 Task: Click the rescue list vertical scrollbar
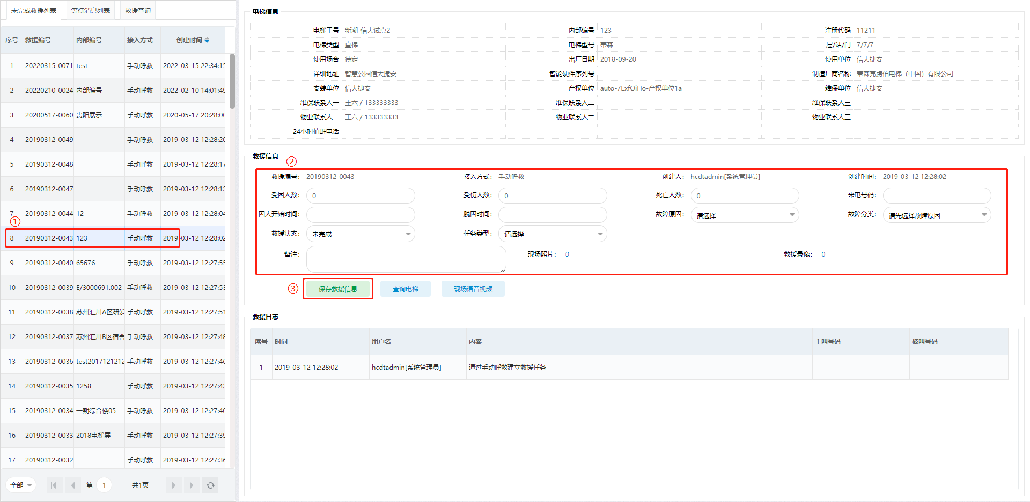click(232, 81)
